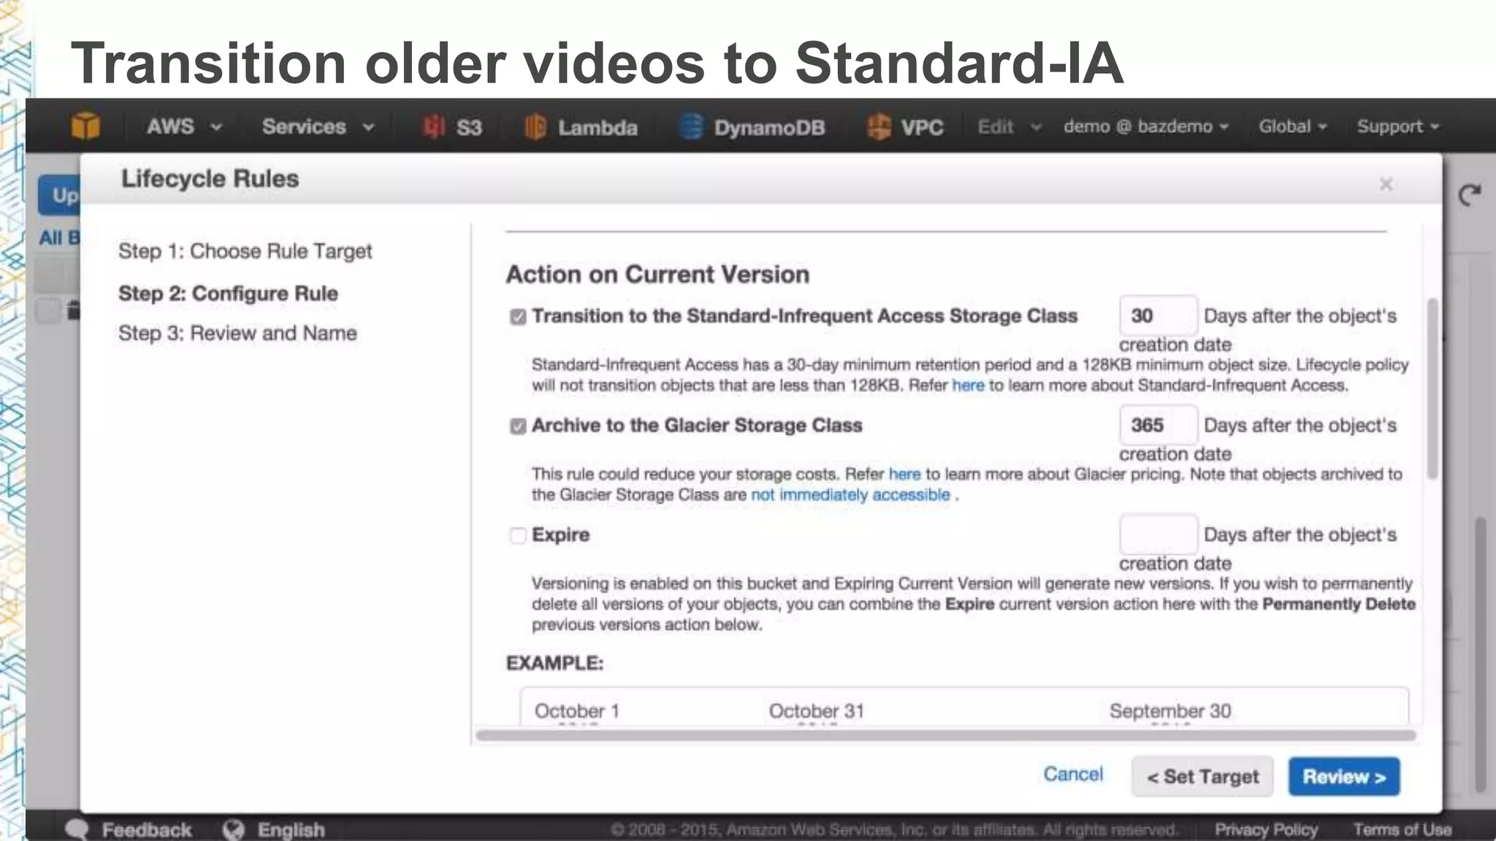
Task: Open the Support dropdown menu
Action: coord(1397,126)
